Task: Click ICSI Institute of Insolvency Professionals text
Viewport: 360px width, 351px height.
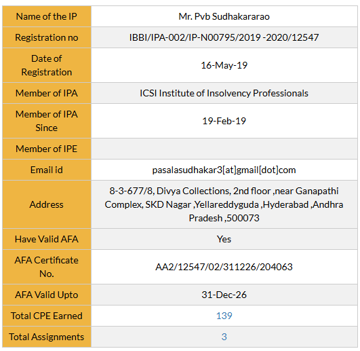Action: click(x=224, y=93)
